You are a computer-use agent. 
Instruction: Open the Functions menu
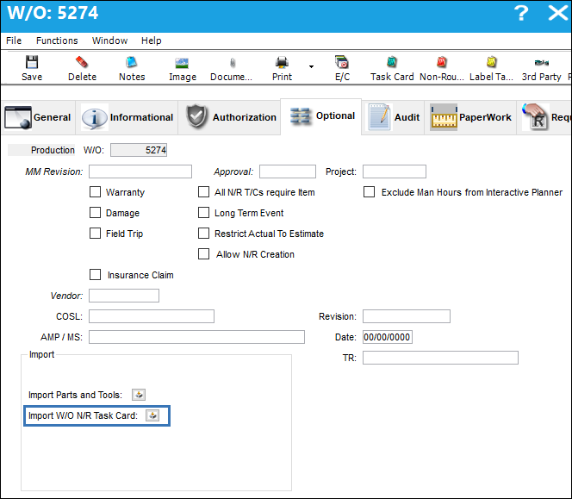coord(57,41)
